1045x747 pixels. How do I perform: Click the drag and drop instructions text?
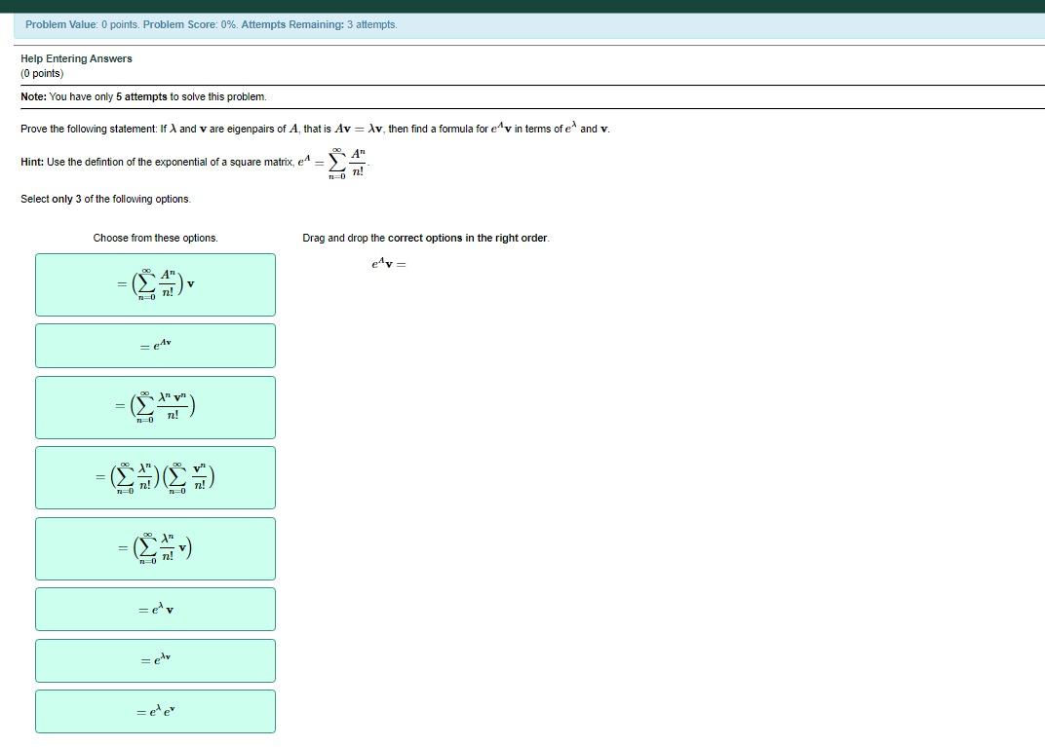click(426, 238)
